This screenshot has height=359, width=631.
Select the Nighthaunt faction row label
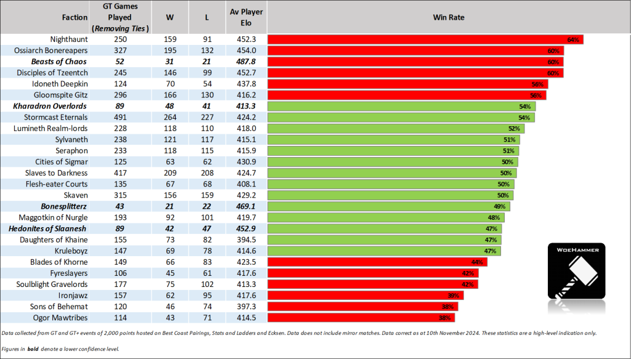coord(68,39)
